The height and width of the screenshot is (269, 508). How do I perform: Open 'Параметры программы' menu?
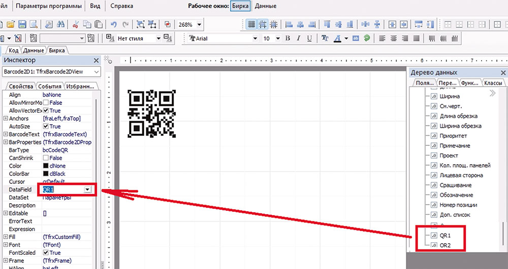click(49, 6)
